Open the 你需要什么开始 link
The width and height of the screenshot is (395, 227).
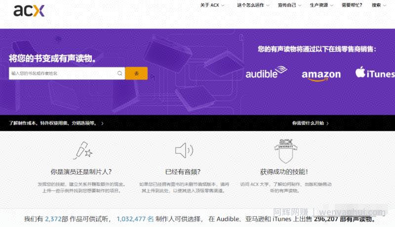point(308,123)
